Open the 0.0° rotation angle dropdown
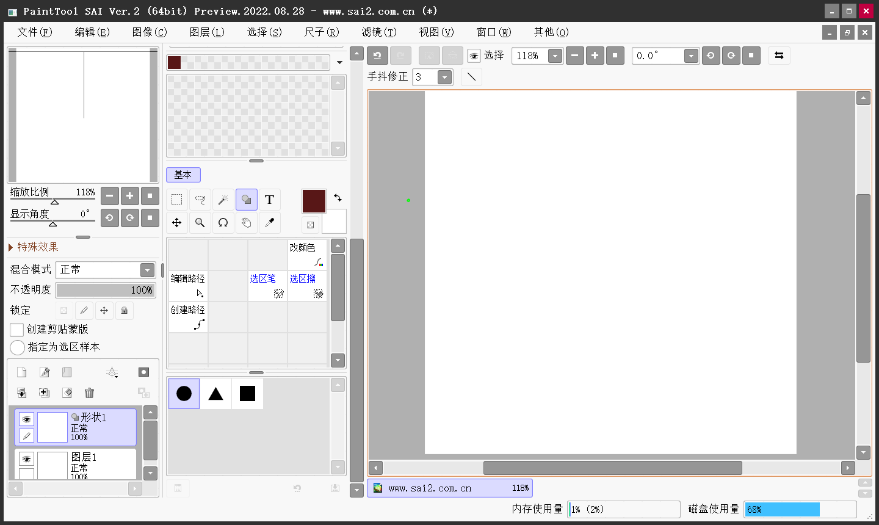 691,56
